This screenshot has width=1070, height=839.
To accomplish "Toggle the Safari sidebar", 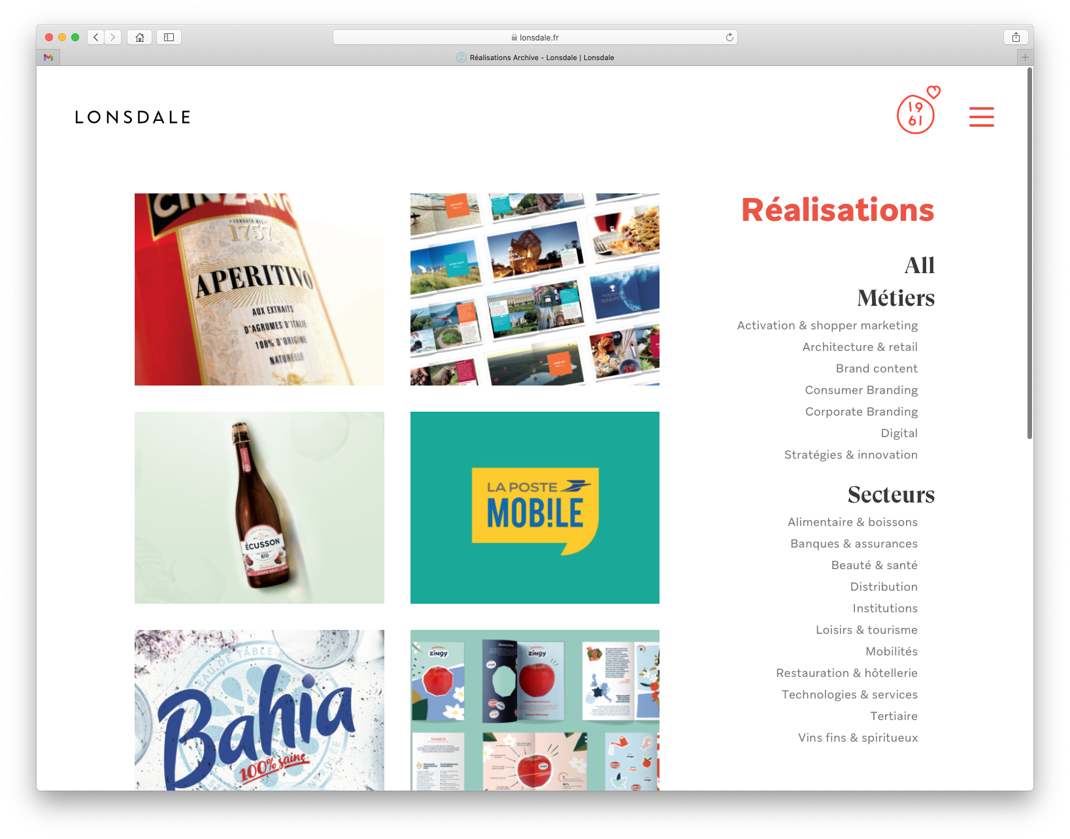I will click(x=169, y=37).
